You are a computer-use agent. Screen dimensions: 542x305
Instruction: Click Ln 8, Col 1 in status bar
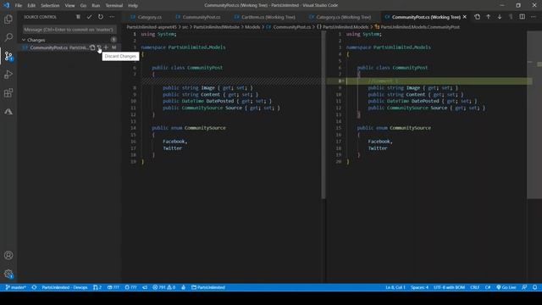[395, 287]
